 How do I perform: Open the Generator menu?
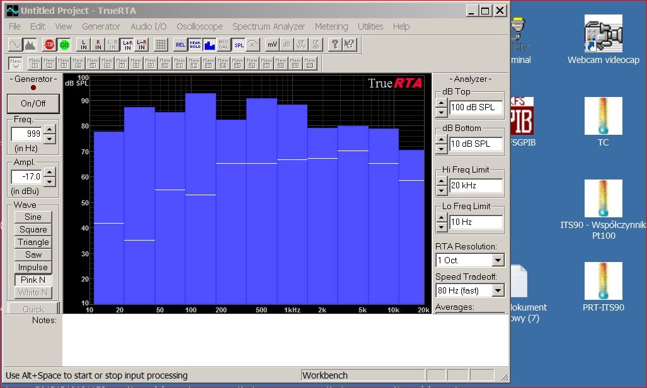click(101, 26)
